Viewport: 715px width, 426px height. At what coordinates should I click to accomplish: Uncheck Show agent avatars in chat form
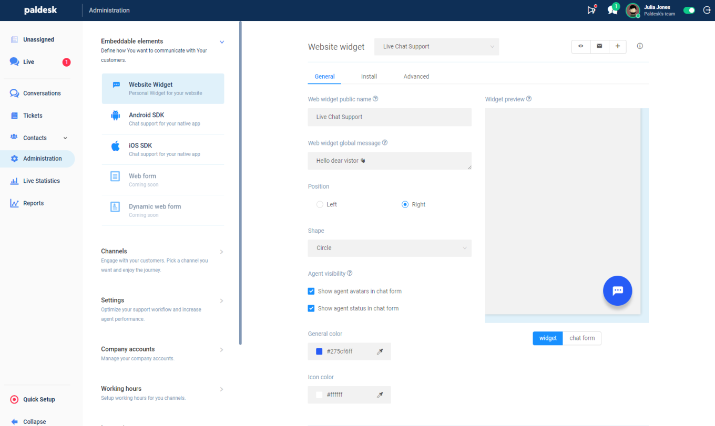311,290
